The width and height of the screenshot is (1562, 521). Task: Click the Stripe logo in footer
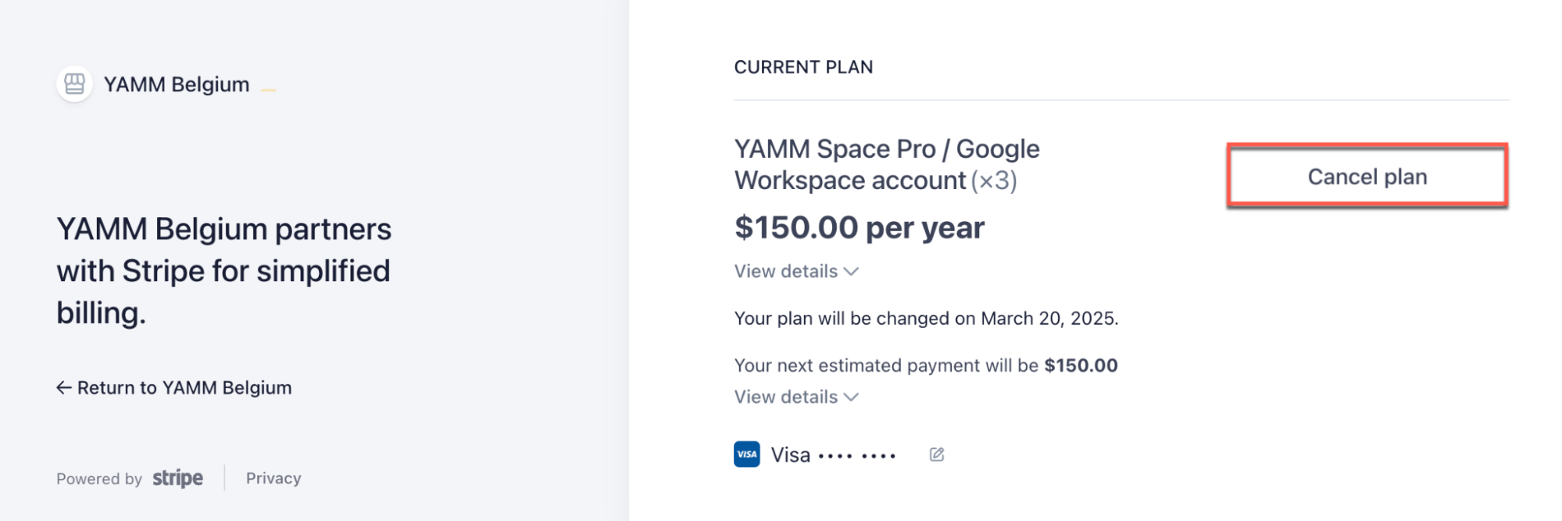pyautogui.click(x=177, y=478)
